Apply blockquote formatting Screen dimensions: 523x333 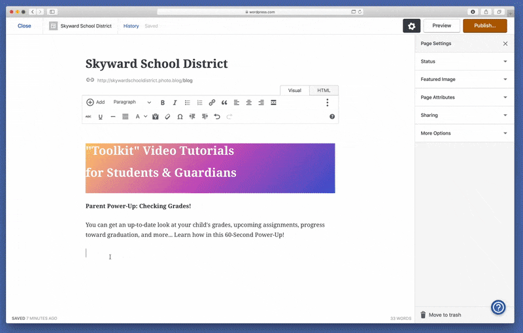coord(224,103)
